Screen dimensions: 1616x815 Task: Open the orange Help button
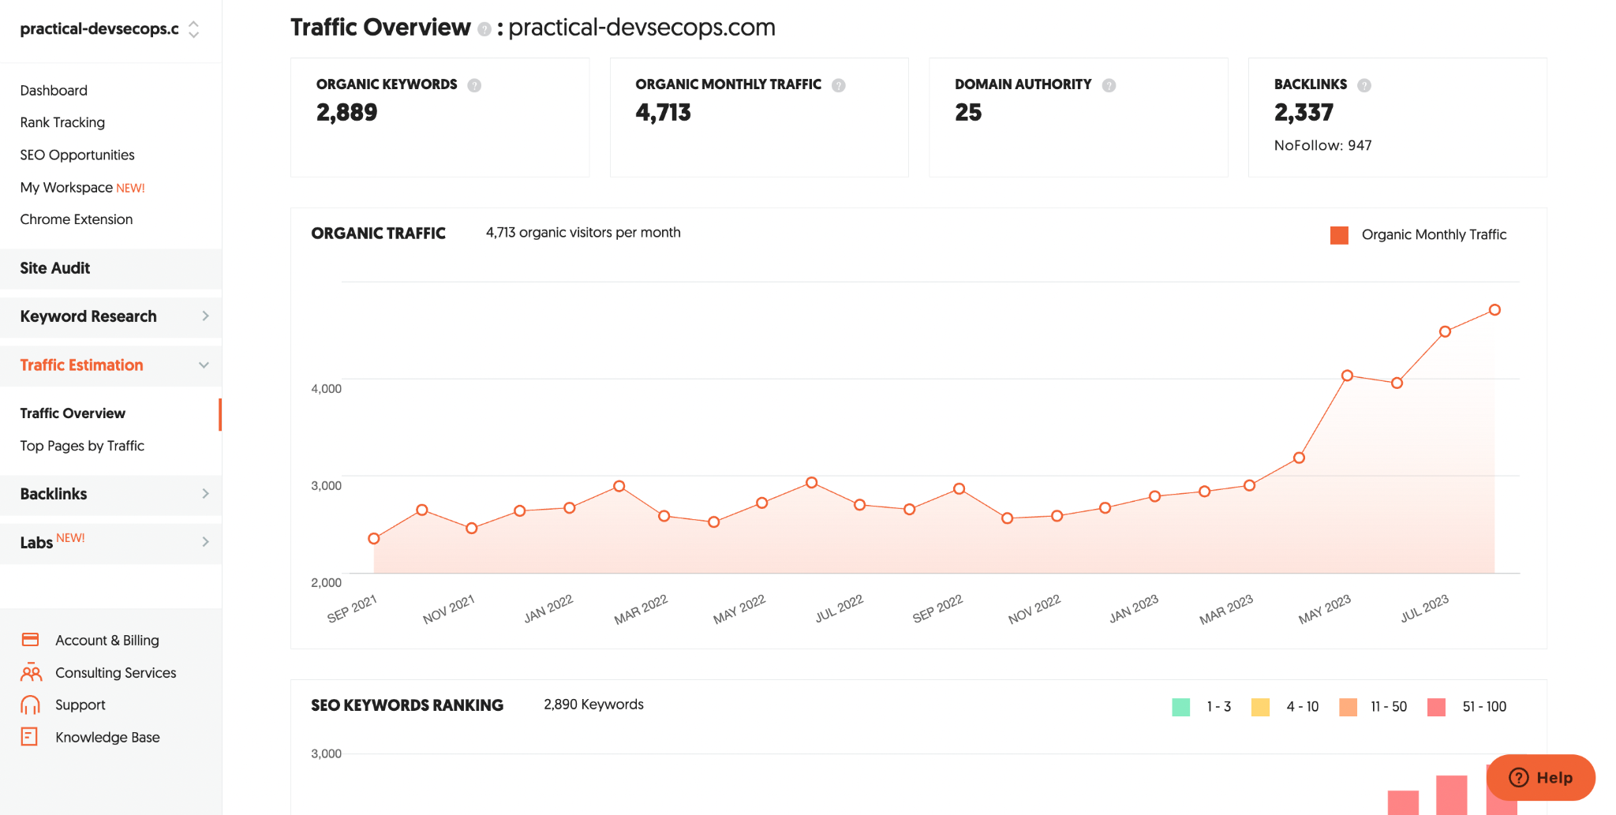click(x=1540, y=778)
